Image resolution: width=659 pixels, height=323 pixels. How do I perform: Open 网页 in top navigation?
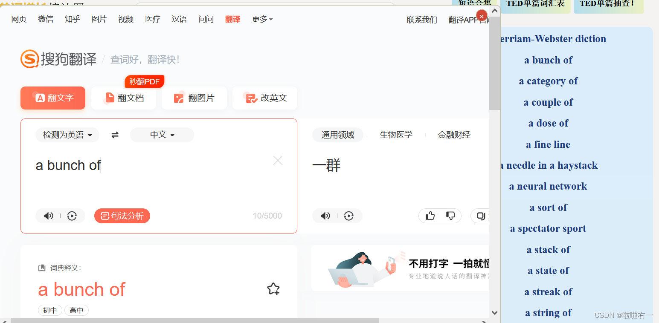click(19, 19)
